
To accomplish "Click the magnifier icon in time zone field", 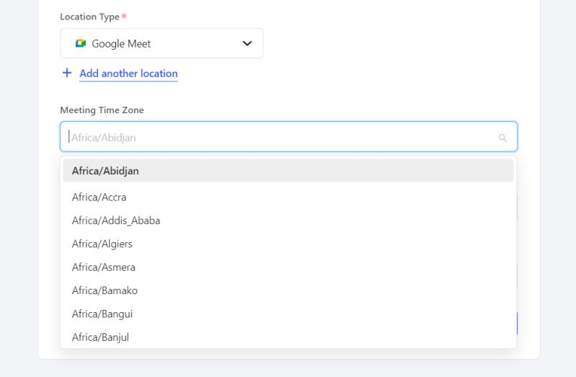I will [x=502, y=138].
